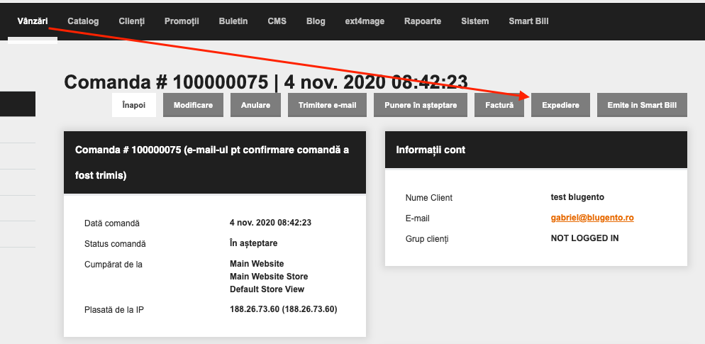Open the Promoții menu
Viewport: 705px width, 344px height.
[182, 21]
